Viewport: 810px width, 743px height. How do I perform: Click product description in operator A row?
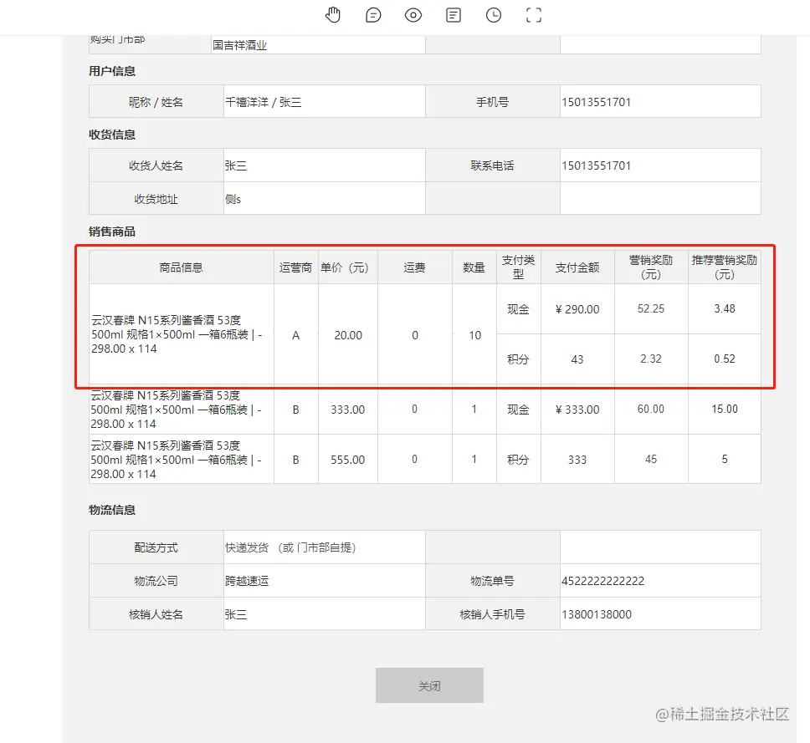point(177,334)
